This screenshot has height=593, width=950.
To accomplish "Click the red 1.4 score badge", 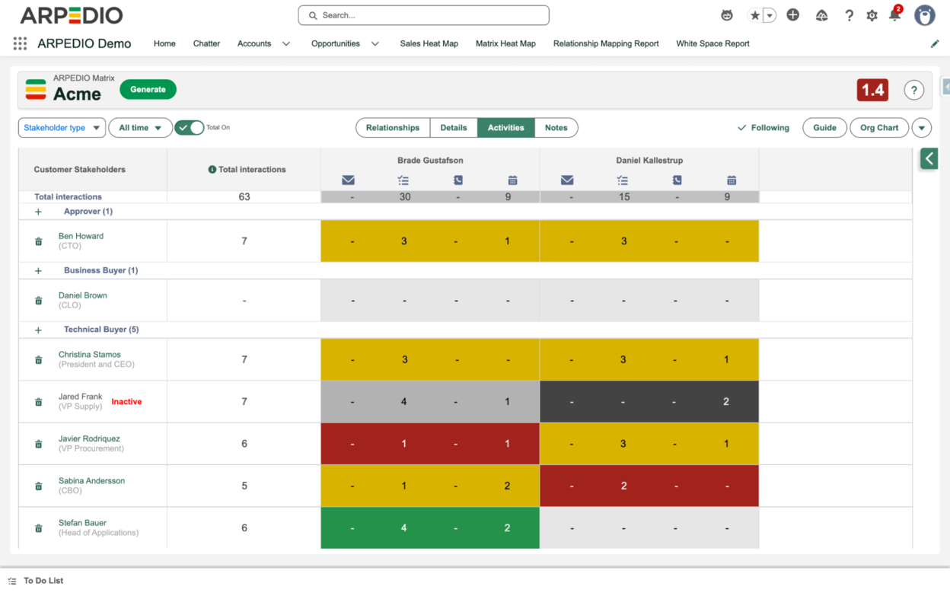I will (872, 90).
